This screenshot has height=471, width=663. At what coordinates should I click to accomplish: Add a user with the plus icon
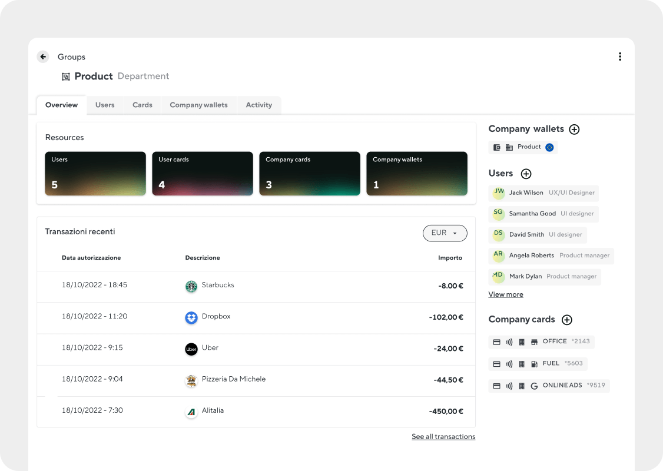pyautogui.click(x=526, y=174)
